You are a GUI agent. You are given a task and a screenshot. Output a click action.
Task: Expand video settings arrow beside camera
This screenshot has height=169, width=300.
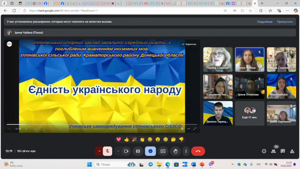[118, 151]
